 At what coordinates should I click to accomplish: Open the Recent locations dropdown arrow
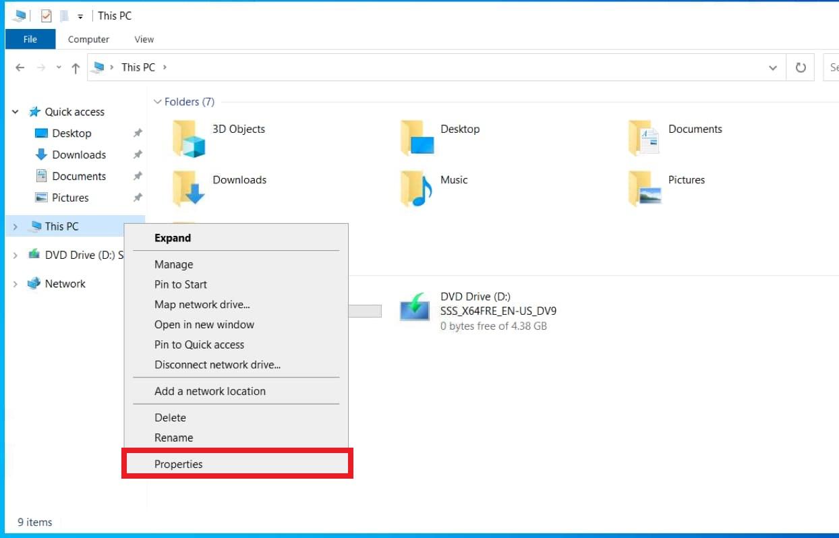click(59, 67)
